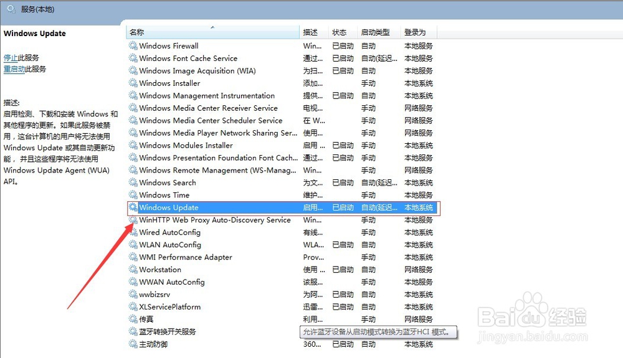This screenshot has height=358, width=623.
Task: Click 已启动 status in Windows Search row
Action: click(343, 182)
